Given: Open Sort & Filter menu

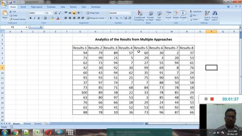Looking at the screenshot, I should [207, 15].
